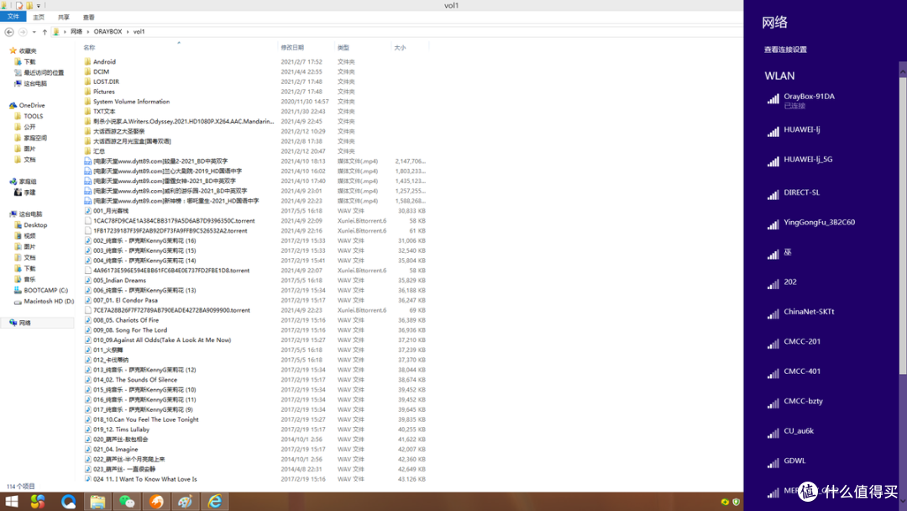The image size is (907, 511).
Task: Select 009_08. Song For The Lord file
Action: [130, 330]
